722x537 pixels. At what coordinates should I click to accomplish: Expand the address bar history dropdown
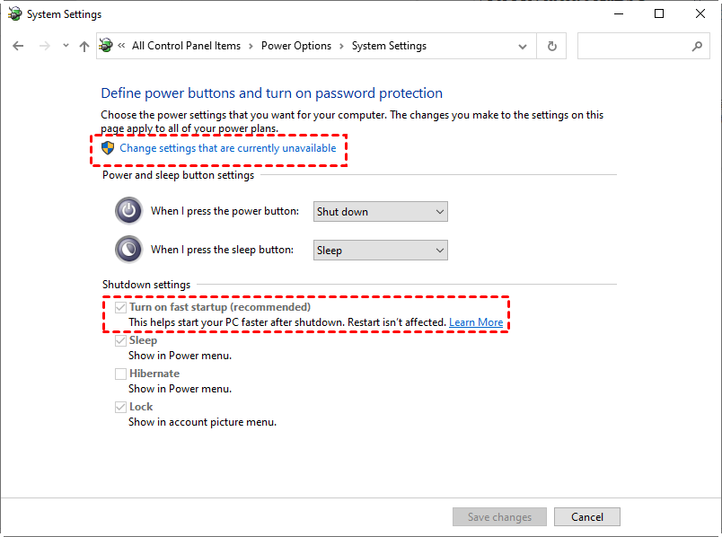click(x=523, y=46)
